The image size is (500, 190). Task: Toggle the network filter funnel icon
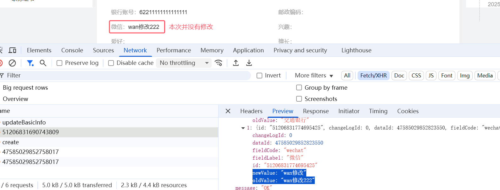(30, 63)
